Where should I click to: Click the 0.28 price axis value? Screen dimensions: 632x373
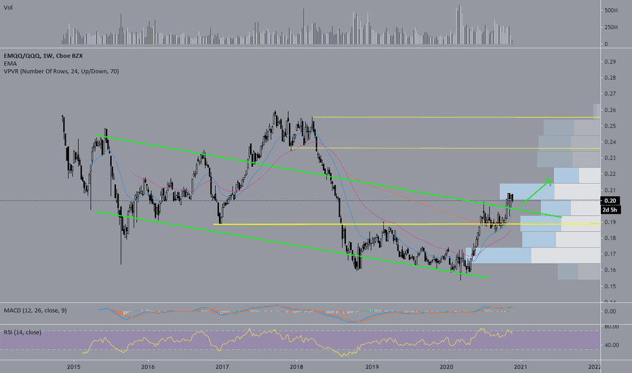click(x=610, y=78)
